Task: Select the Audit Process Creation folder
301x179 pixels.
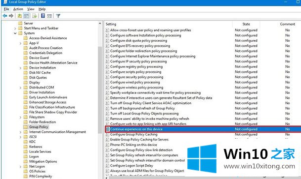Action: (45, 48)
